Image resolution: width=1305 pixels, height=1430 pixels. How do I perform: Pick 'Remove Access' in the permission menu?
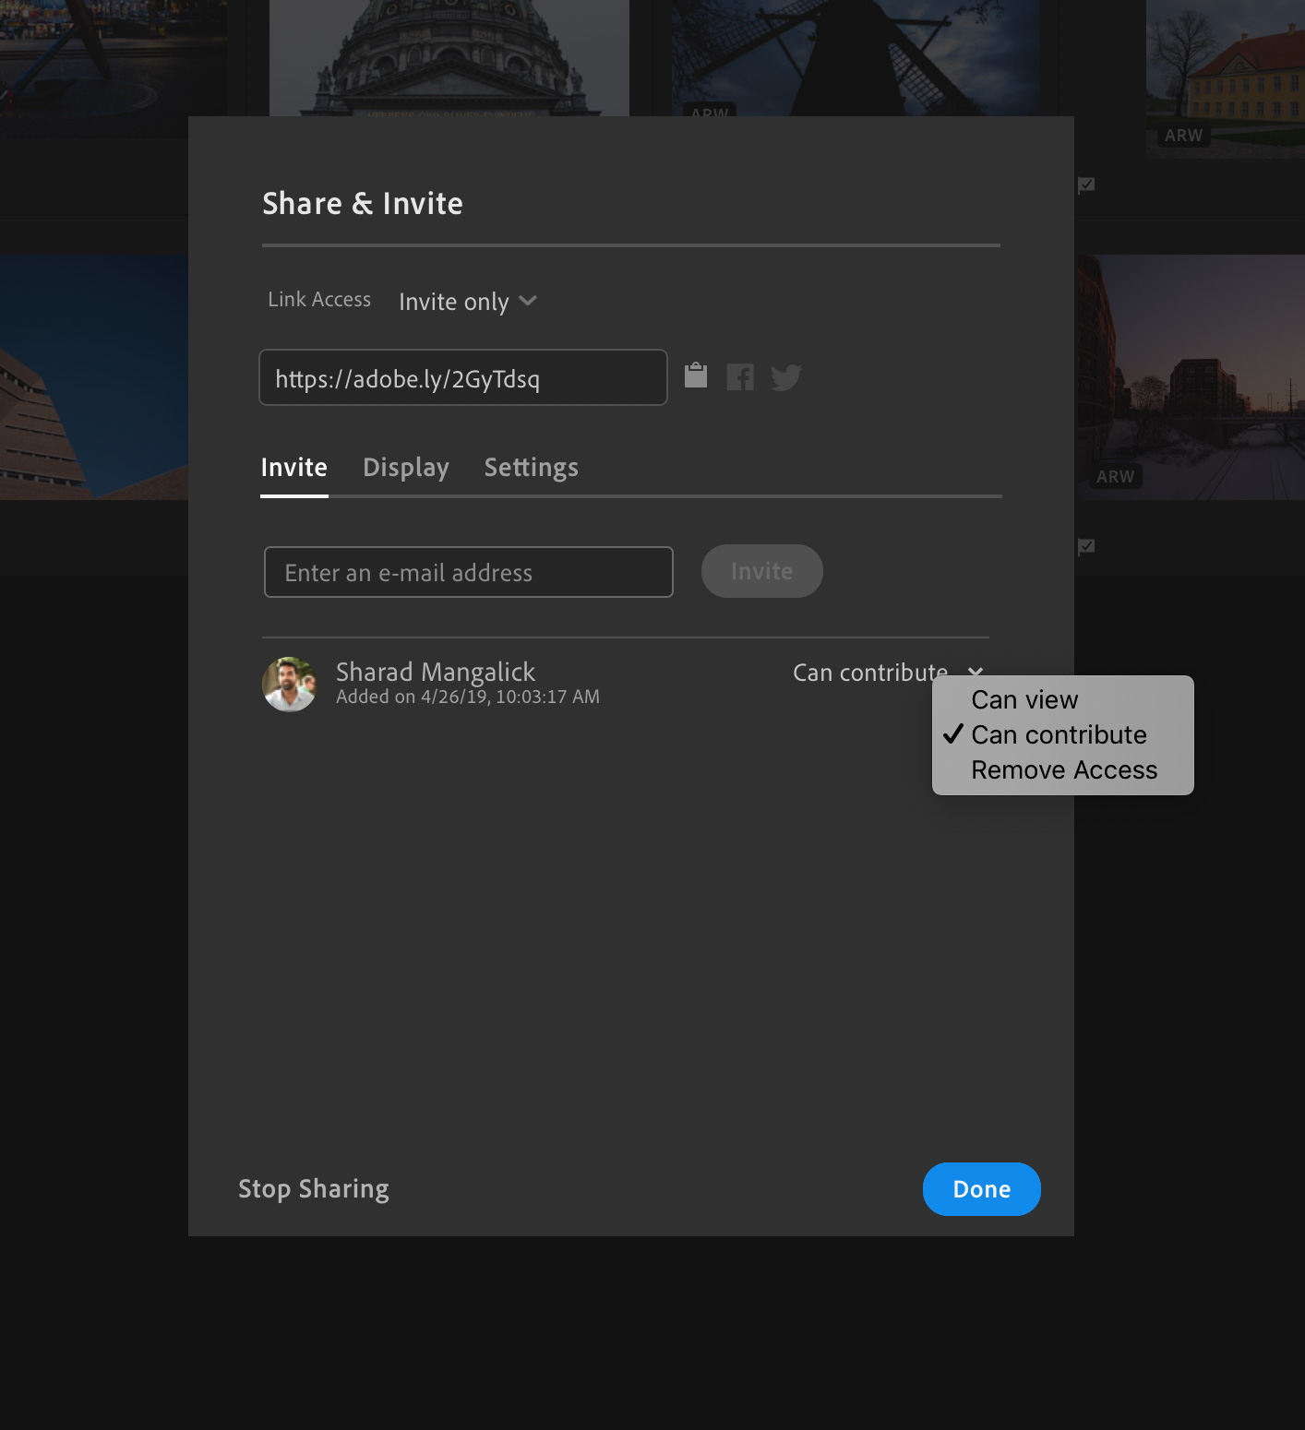coord(1063,770)
